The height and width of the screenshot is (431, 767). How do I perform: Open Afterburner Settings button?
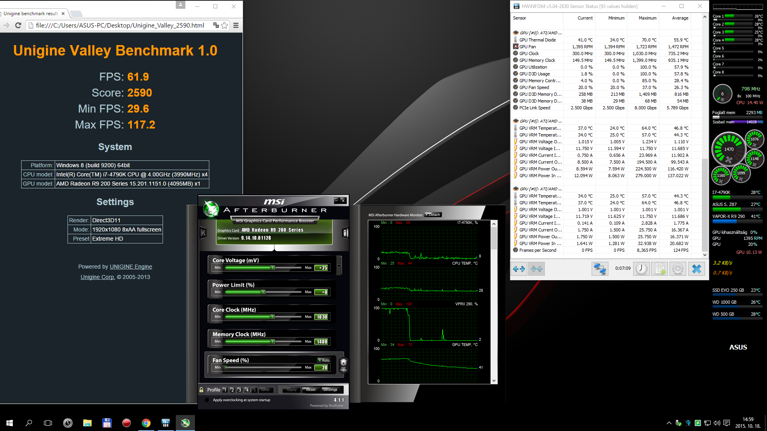pos(330,390)
